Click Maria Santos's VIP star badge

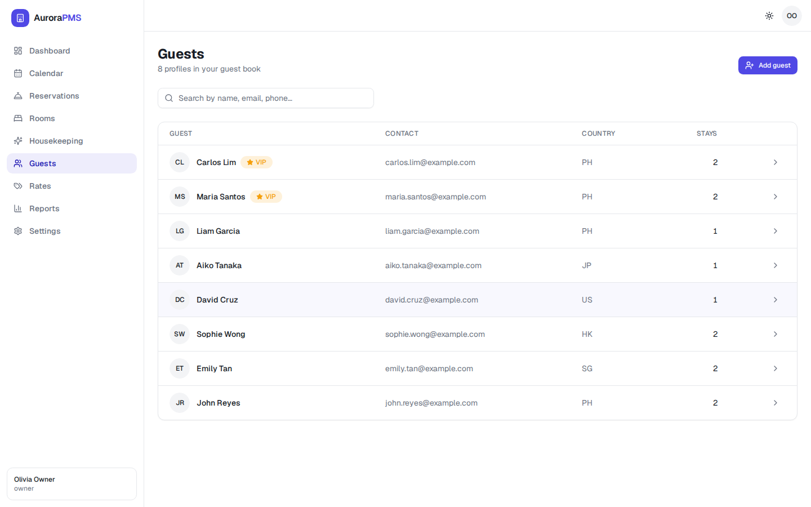(x=266, y=197)
